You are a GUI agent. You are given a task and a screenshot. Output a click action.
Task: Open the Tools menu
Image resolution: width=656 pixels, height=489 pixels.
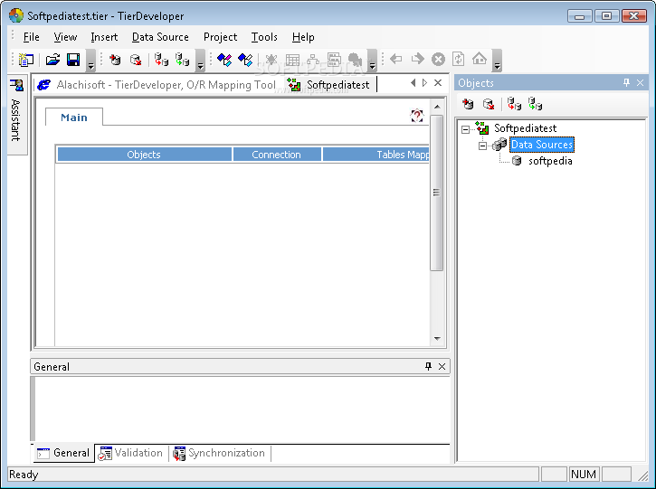(x=264, y=37)
